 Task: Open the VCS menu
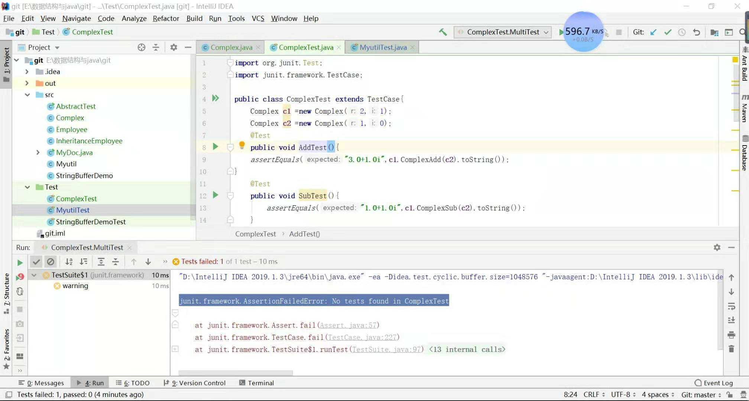(x=258, y=18)
